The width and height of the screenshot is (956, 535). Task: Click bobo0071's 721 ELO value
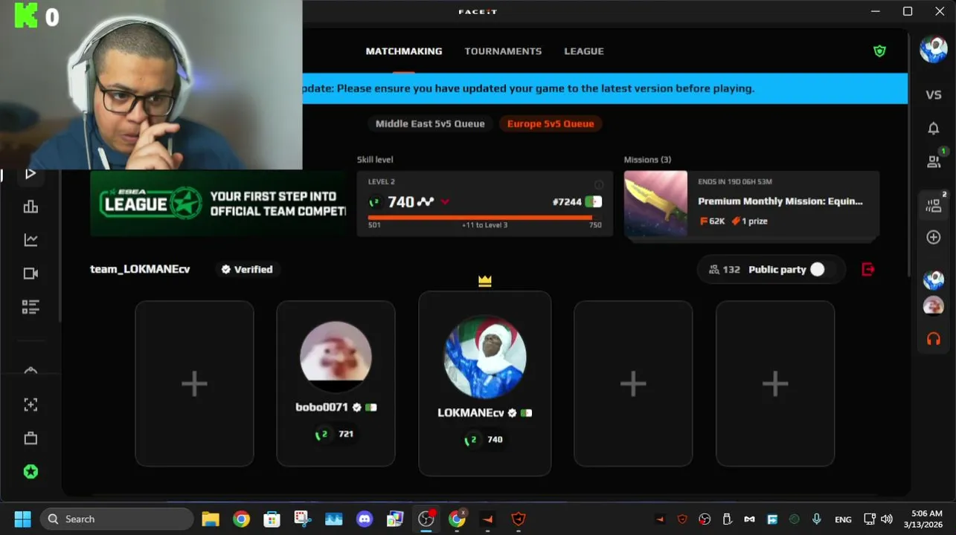pos(346,434)
